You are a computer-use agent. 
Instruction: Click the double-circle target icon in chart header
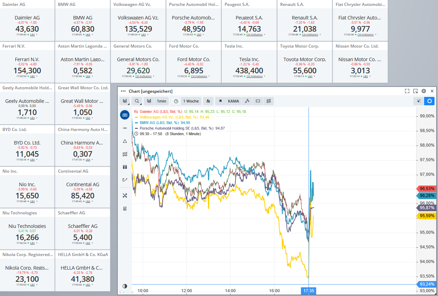[x=424, y=91]
